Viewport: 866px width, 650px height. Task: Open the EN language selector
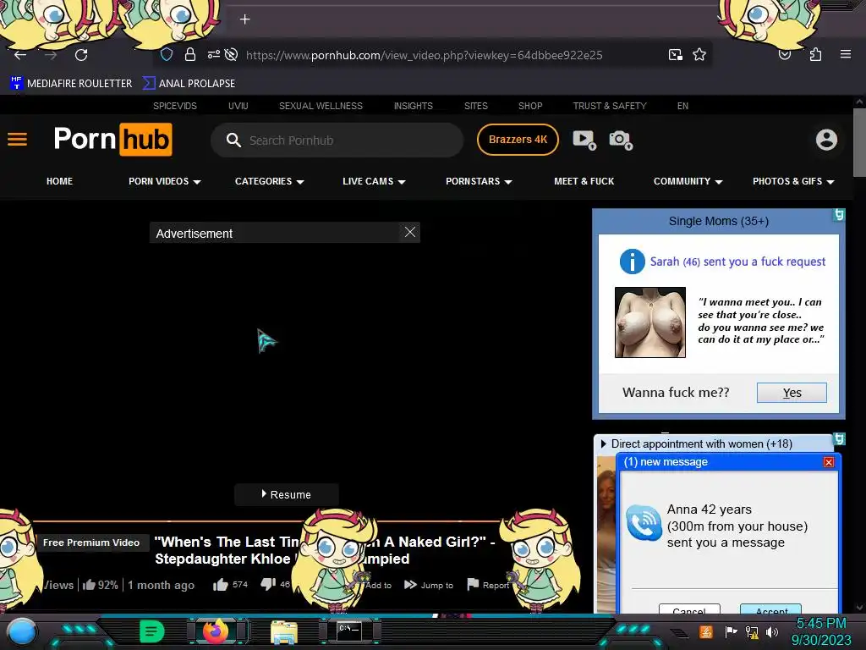pos(682,106)
